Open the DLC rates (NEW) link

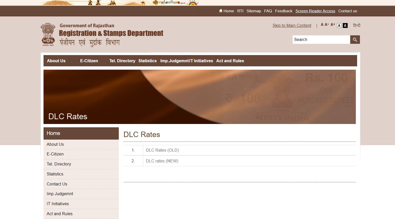162,161
